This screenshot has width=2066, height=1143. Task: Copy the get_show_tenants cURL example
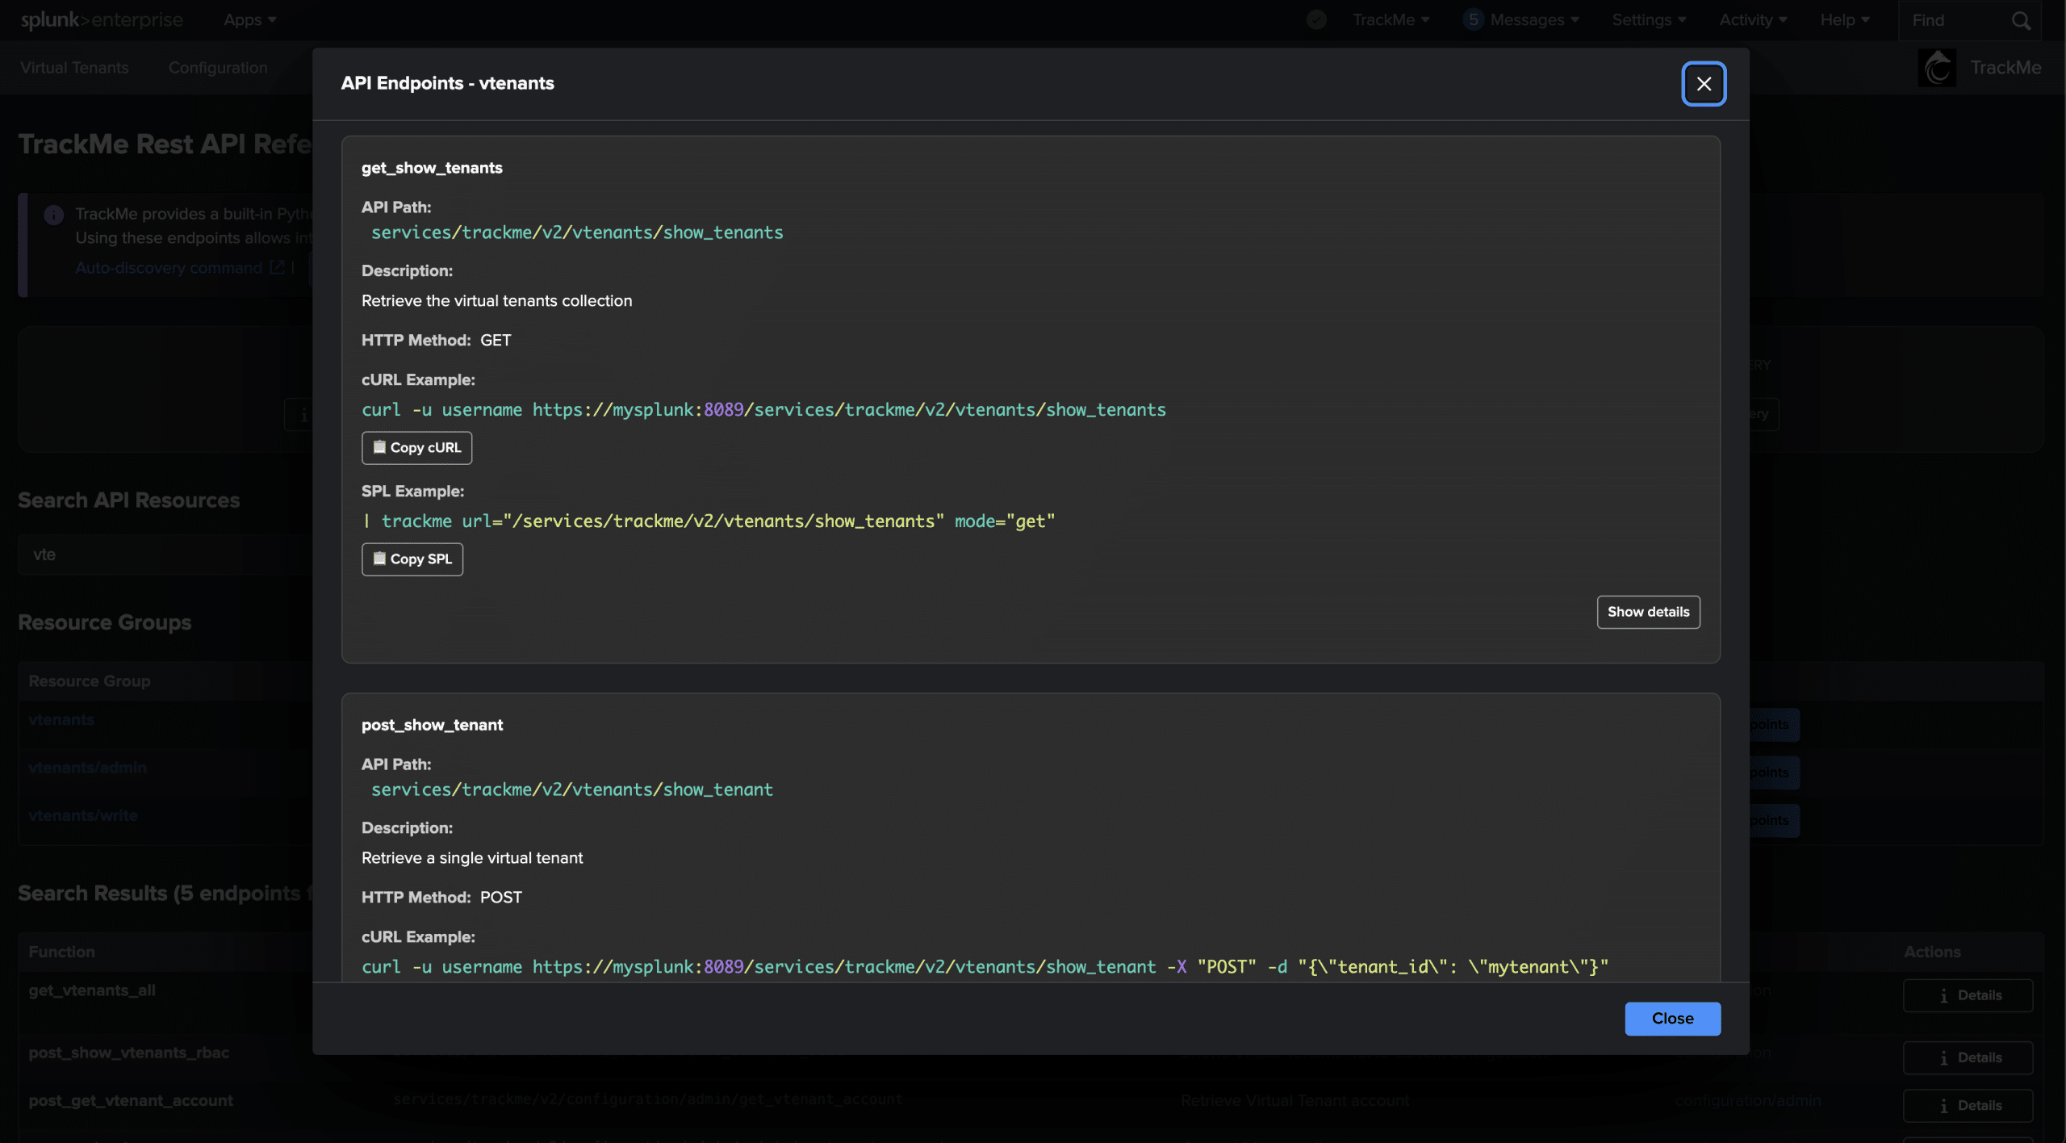(x=416, y=448)
